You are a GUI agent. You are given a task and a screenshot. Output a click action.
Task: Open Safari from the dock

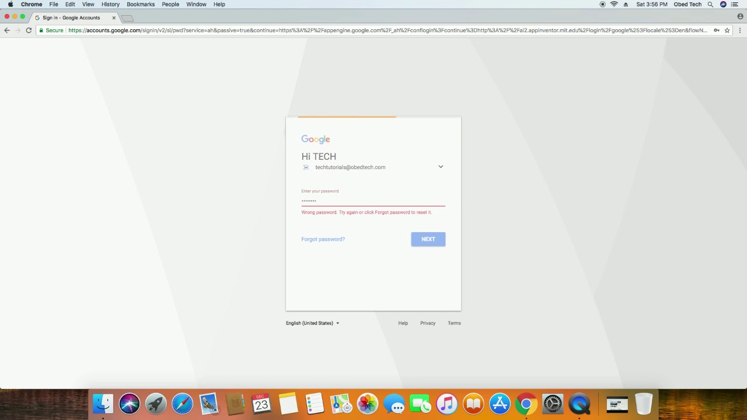pos(183,404)
